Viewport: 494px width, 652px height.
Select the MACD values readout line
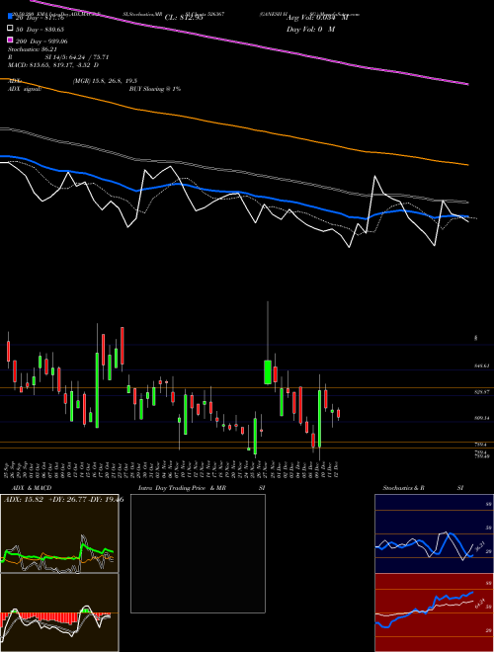(53, 65)
